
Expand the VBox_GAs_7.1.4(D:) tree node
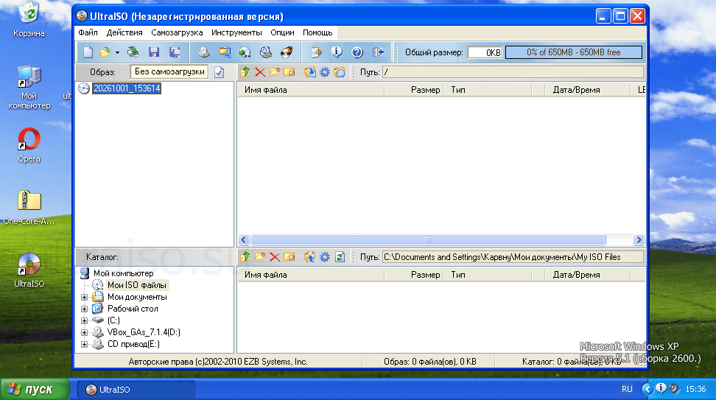click(84, 332)
